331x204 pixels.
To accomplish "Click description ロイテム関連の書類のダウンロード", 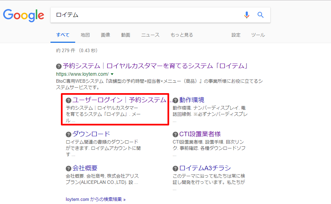I will [103, 148].
